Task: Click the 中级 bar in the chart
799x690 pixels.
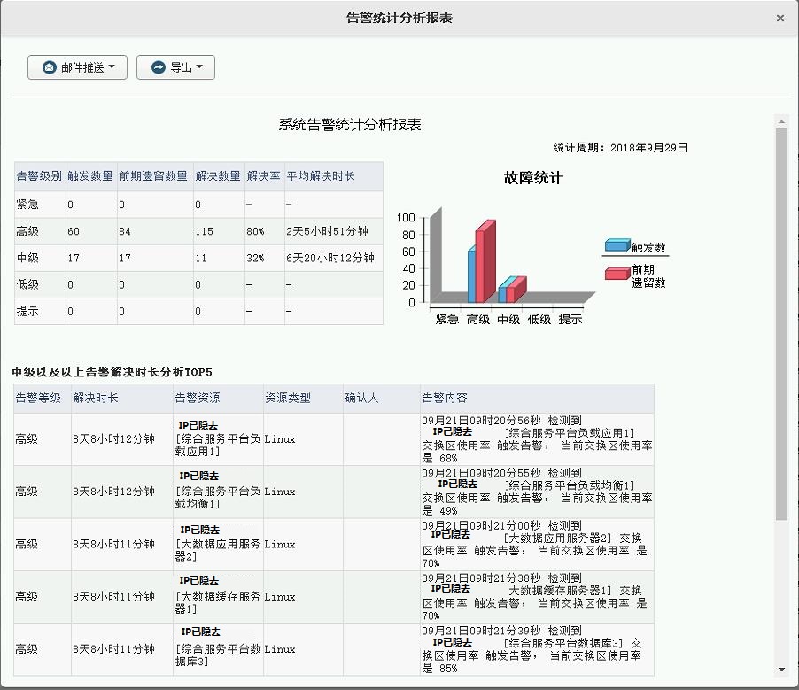Action: (514, 288)
